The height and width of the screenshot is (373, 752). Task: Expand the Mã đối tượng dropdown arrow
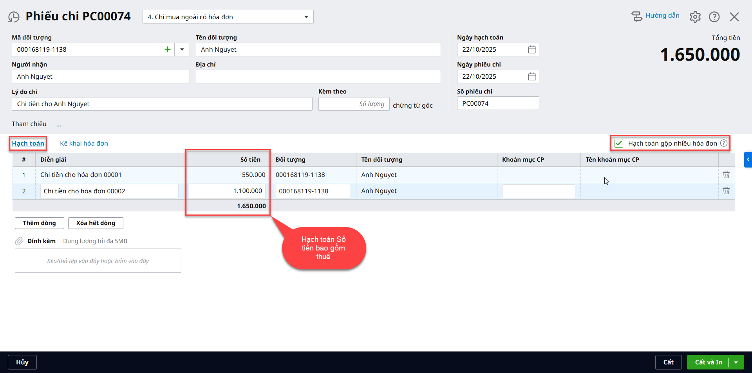tap(182, 49)
